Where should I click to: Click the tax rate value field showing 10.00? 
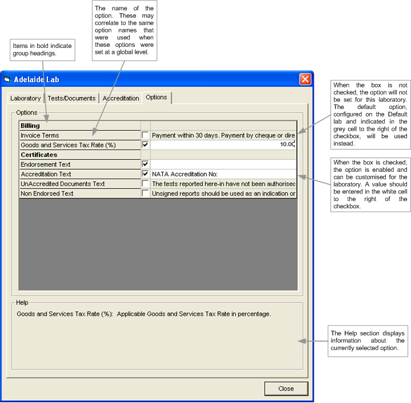point(223,145)
